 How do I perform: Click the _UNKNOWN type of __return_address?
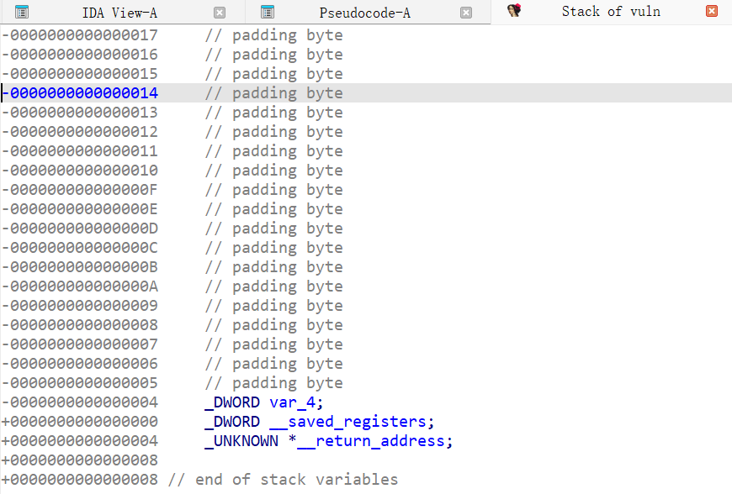click(241, 441)
